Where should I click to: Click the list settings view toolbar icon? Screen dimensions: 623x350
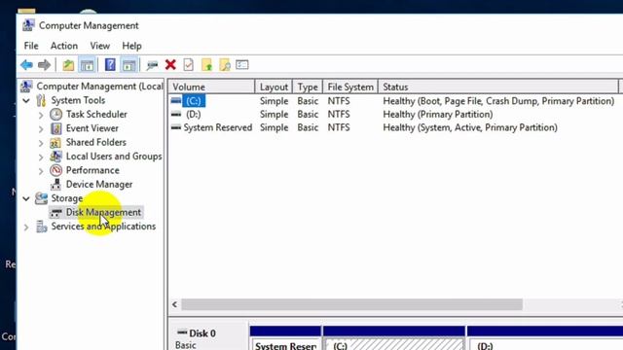click(242, 65)
